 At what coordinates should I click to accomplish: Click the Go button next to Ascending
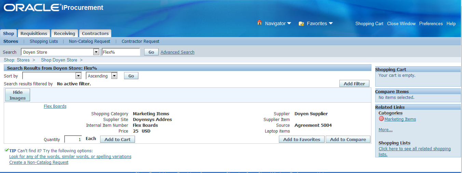coord(131,76)
